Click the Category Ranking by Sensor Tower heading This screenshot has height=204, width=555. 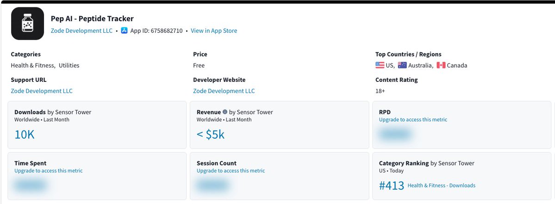[x=426, y=163]
